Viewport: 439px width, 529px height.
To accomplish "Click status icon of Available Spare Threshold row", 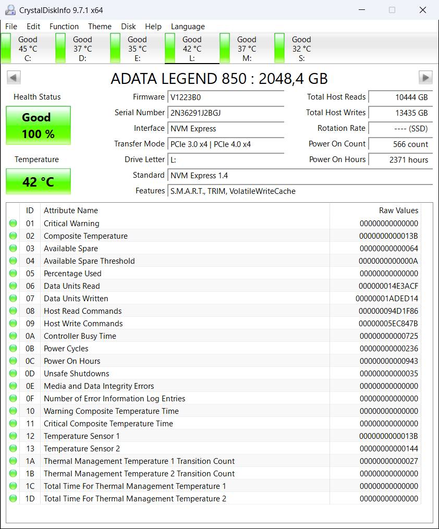I will click(x=13, y=261).
